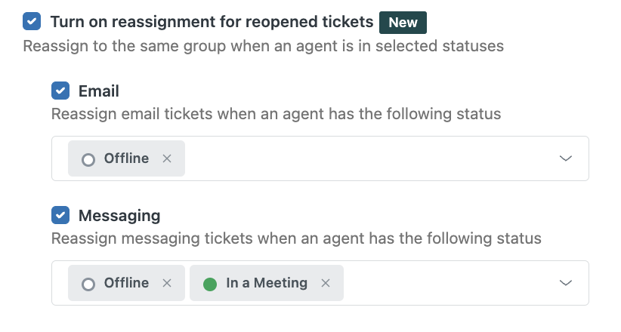Screen dimensions: 621x332
Task: Remove Offline status from the Email field
Action: (167, 158)
